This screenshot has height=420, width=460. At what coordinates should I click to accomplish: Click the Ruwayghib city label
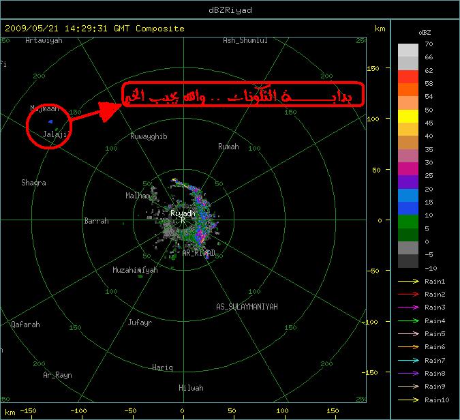pyautogui.click(x=149, y=136)
